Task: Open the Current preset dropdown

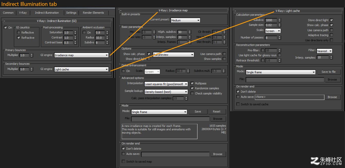Action: pyautogui.click(x=185, y=20)
